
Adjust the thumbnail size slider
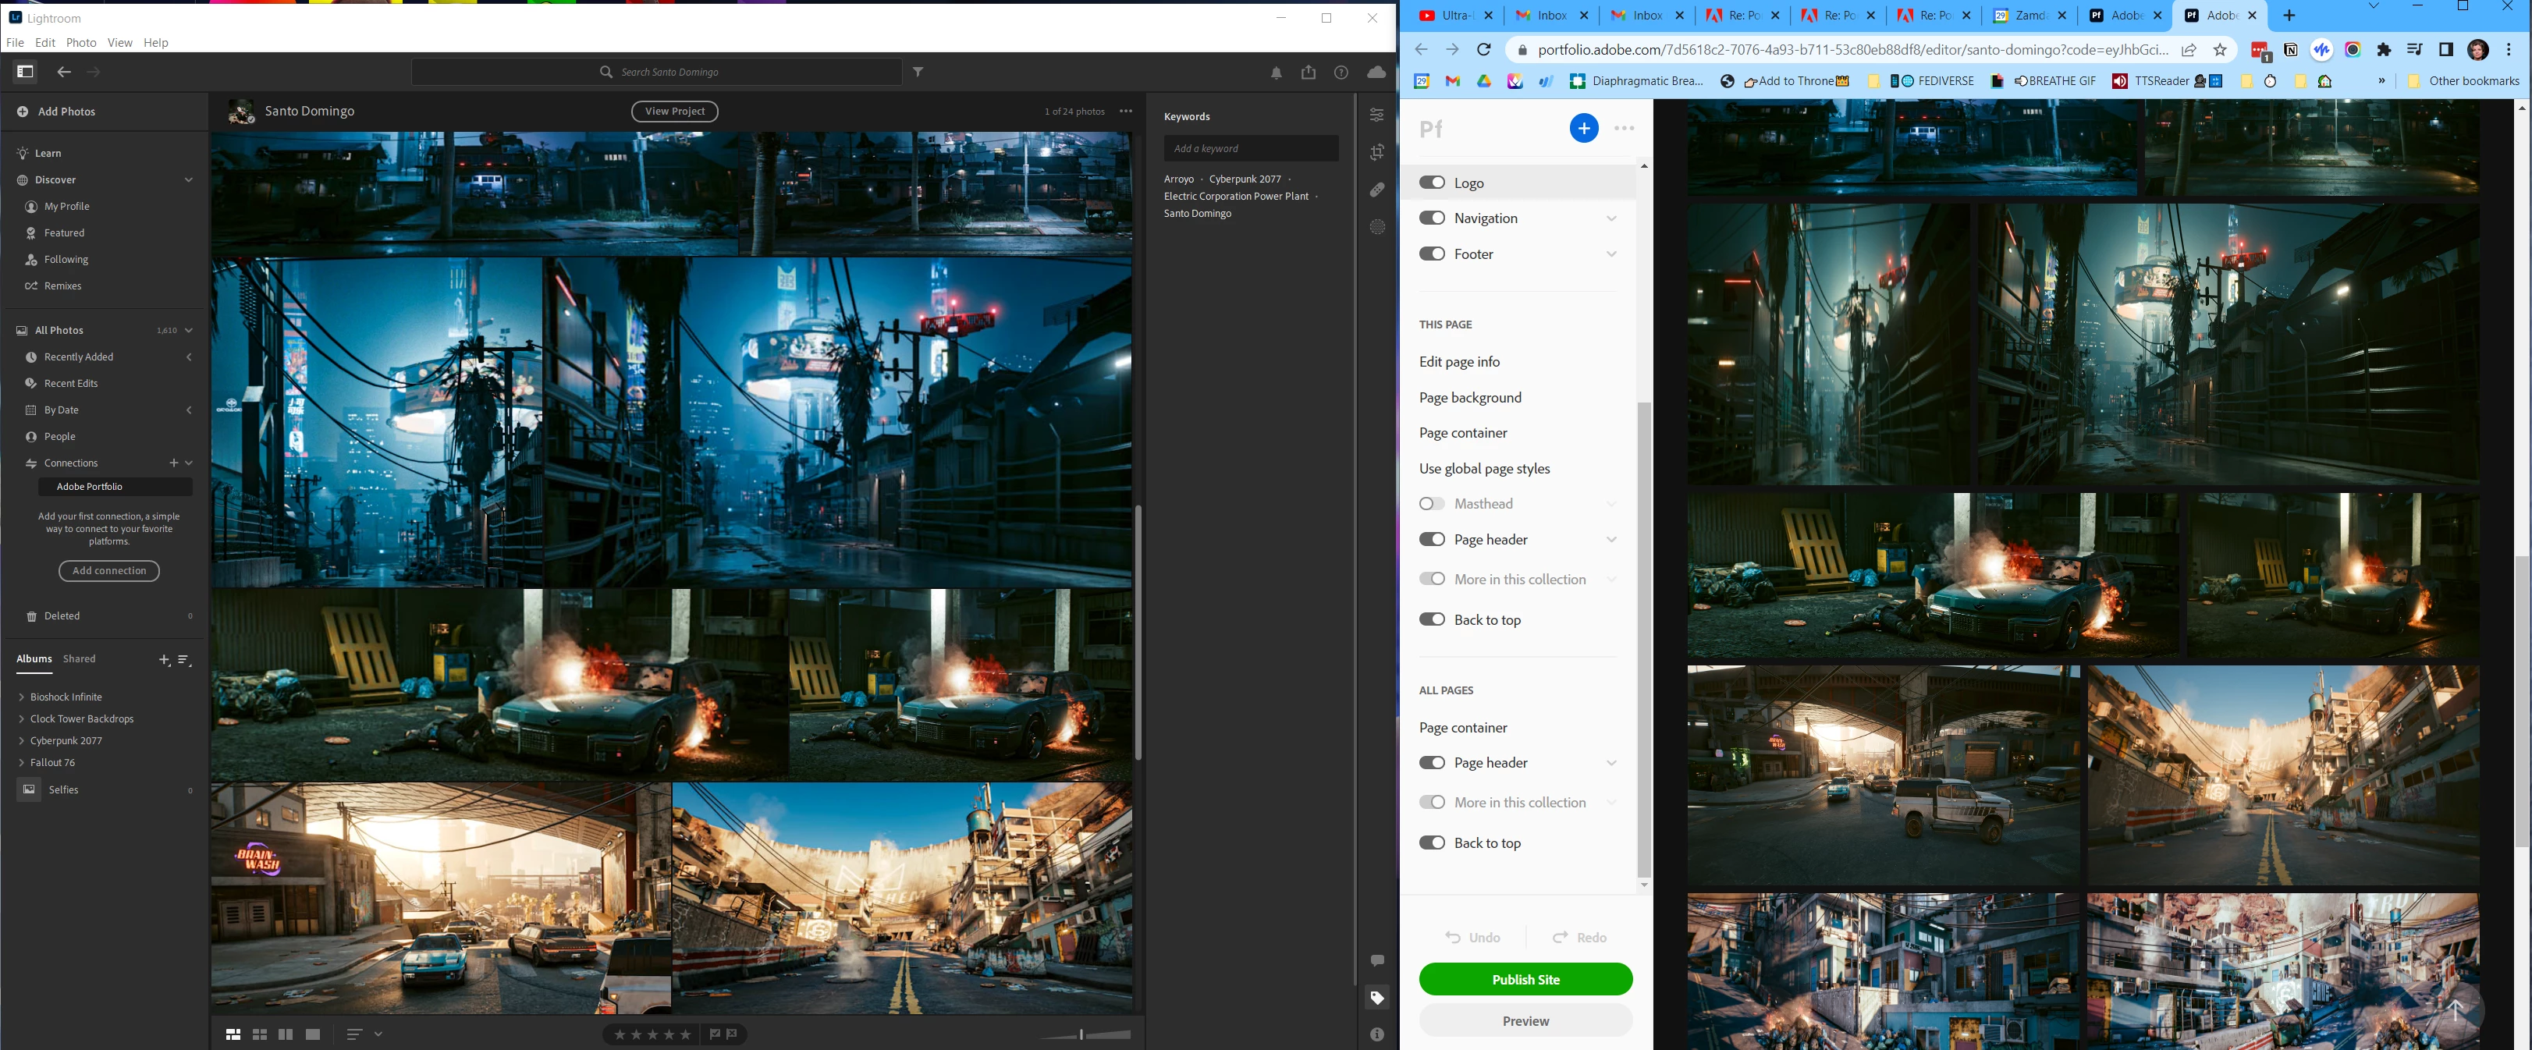pos(1081,1034)
